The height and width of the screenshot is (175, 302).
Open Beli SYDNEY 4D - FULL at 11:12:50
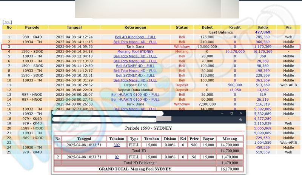tap(135, 66)
